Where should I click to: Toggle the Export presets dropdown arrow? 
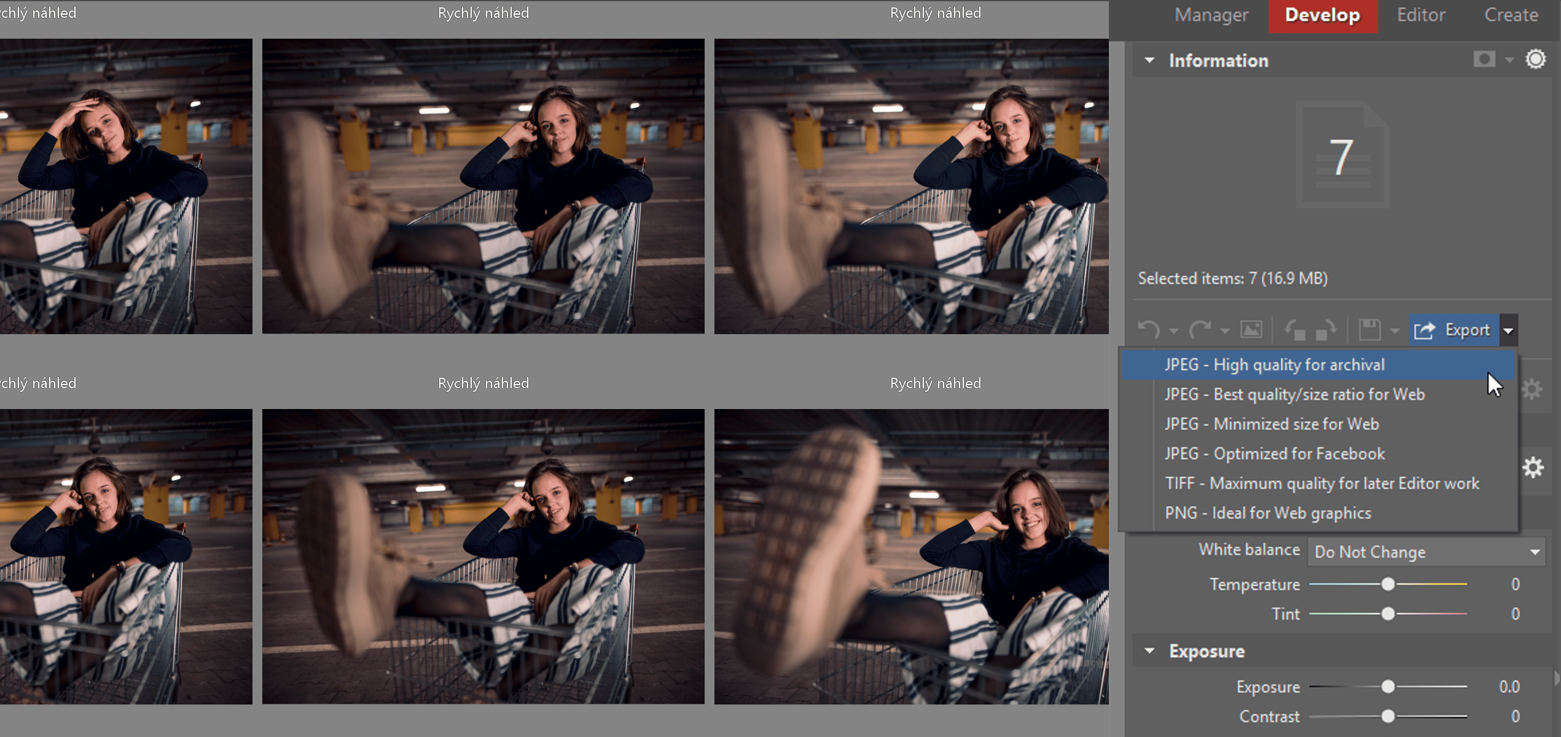coord(1508,330)
